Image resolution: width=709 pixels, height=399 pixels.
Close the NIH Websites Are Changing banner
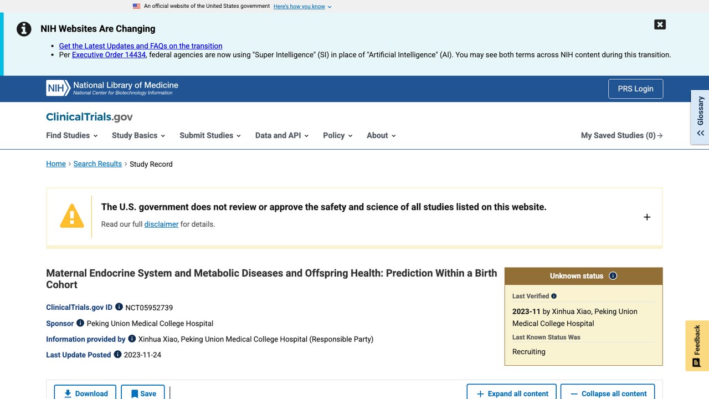pyautogui.click(x=660, y=24)
